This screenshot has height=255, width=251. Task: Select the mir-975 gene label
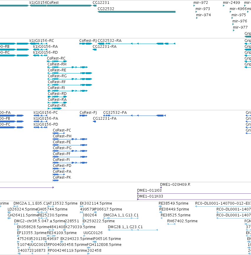click(239, 15)
